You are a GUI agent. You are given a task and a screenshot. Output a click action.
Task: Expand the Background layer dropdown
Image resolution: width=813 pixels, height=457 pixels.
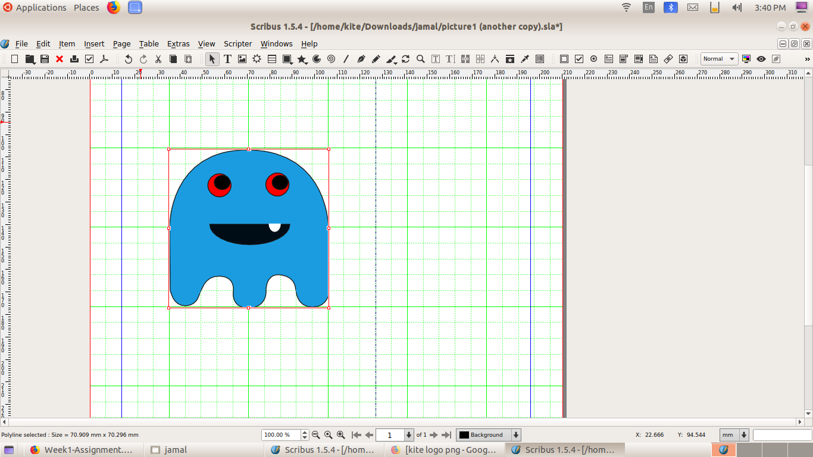point(516,435)
